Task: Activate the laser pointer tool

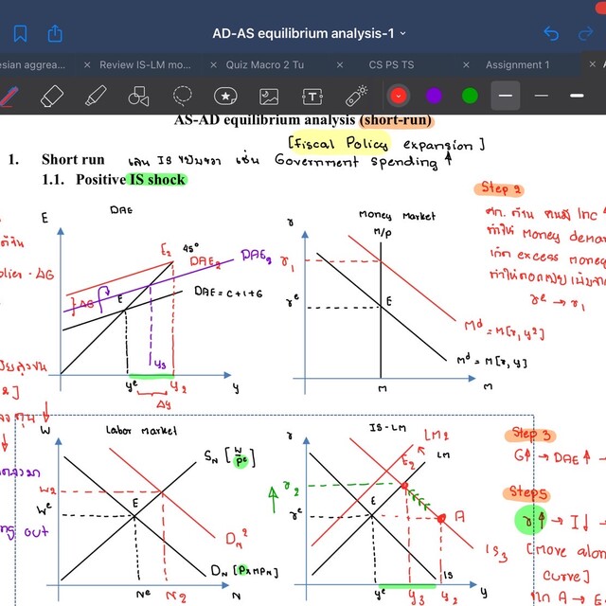Action: tap(356, 96)
